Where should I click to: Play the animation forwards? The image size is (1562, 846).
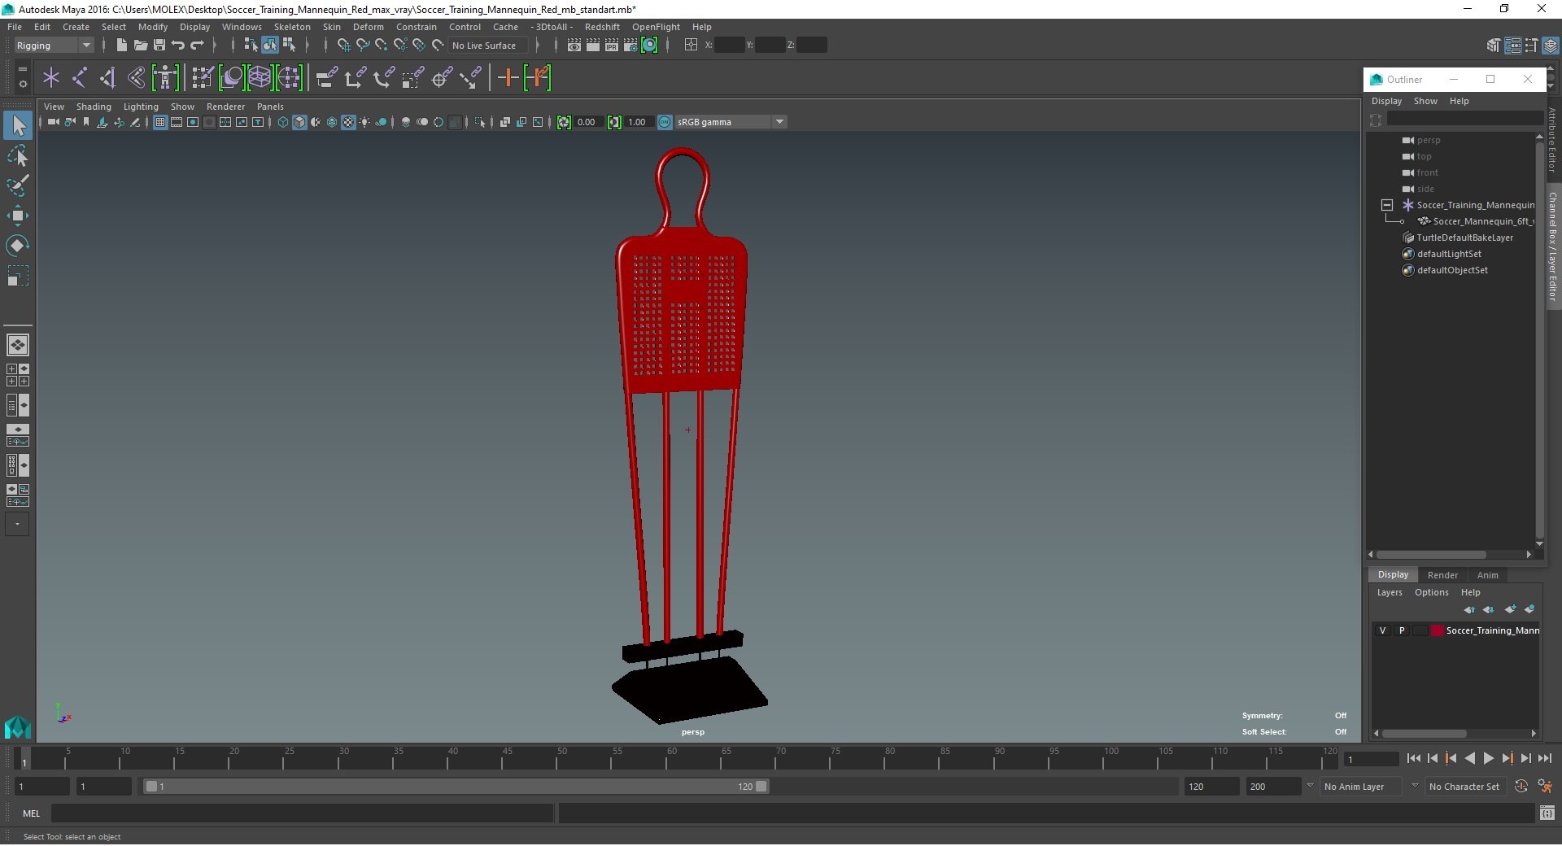[x=1488, y=758]
